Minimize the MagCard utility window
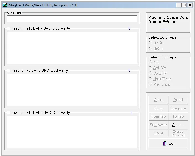 179,5
